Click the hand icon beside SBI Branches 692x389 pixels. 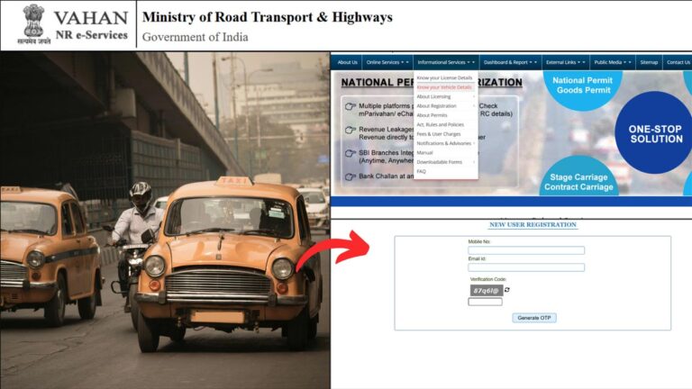coord(350,153)
